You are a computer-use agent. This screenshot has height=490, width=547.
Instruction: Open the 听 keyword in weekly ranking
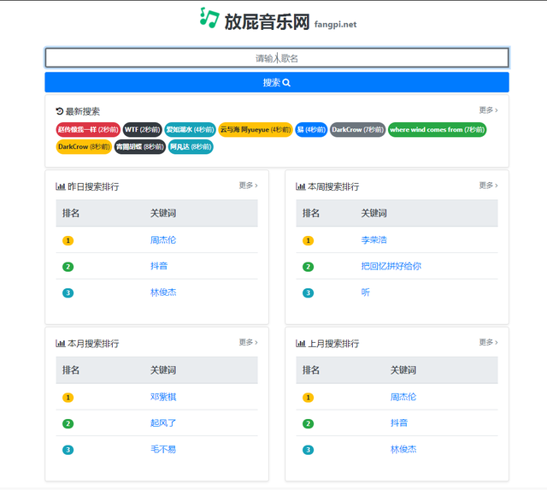coord(365,292)
